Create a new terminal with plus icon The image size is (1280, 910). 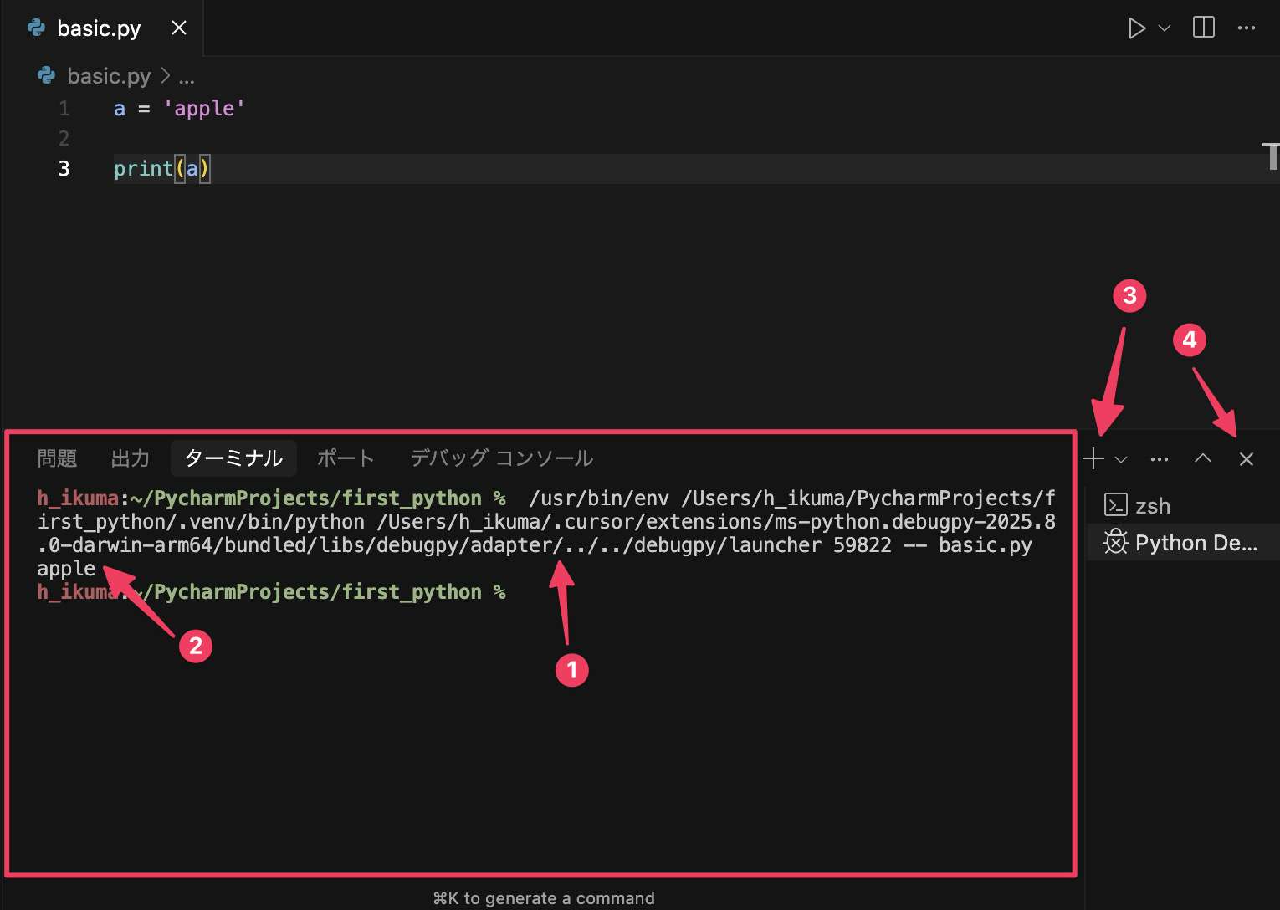[x=1093, y=458]
